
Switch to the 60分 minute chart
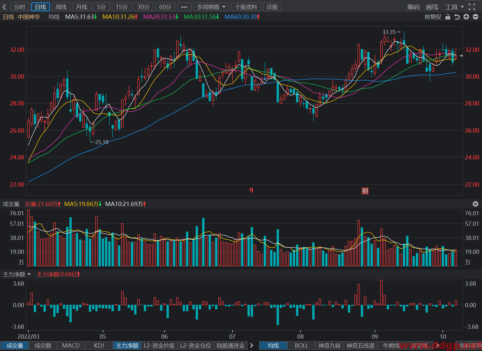pyautogui.click(x=165, y=7)
